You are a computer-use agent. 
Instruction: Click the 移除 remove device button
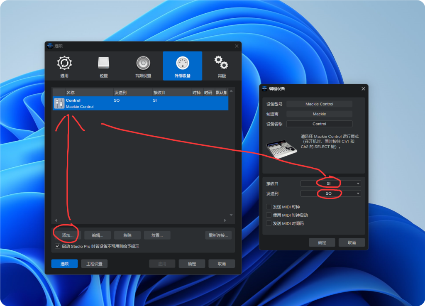[x=127, y=235]
